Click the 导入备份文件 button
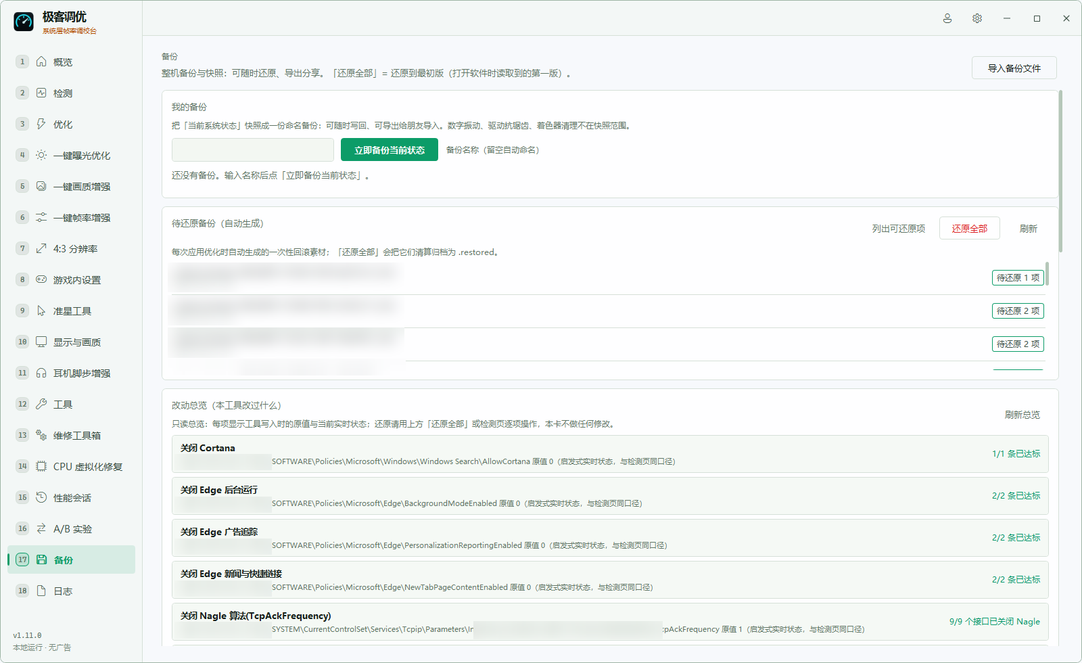 1014,68
